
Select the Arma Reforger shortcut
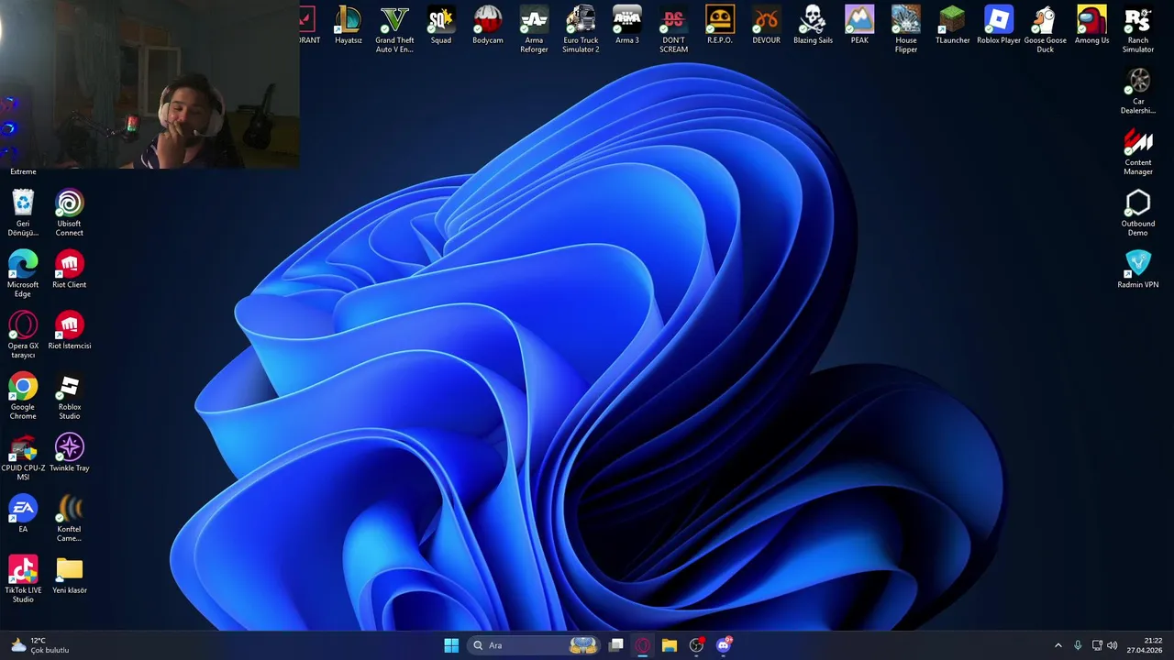534,29
